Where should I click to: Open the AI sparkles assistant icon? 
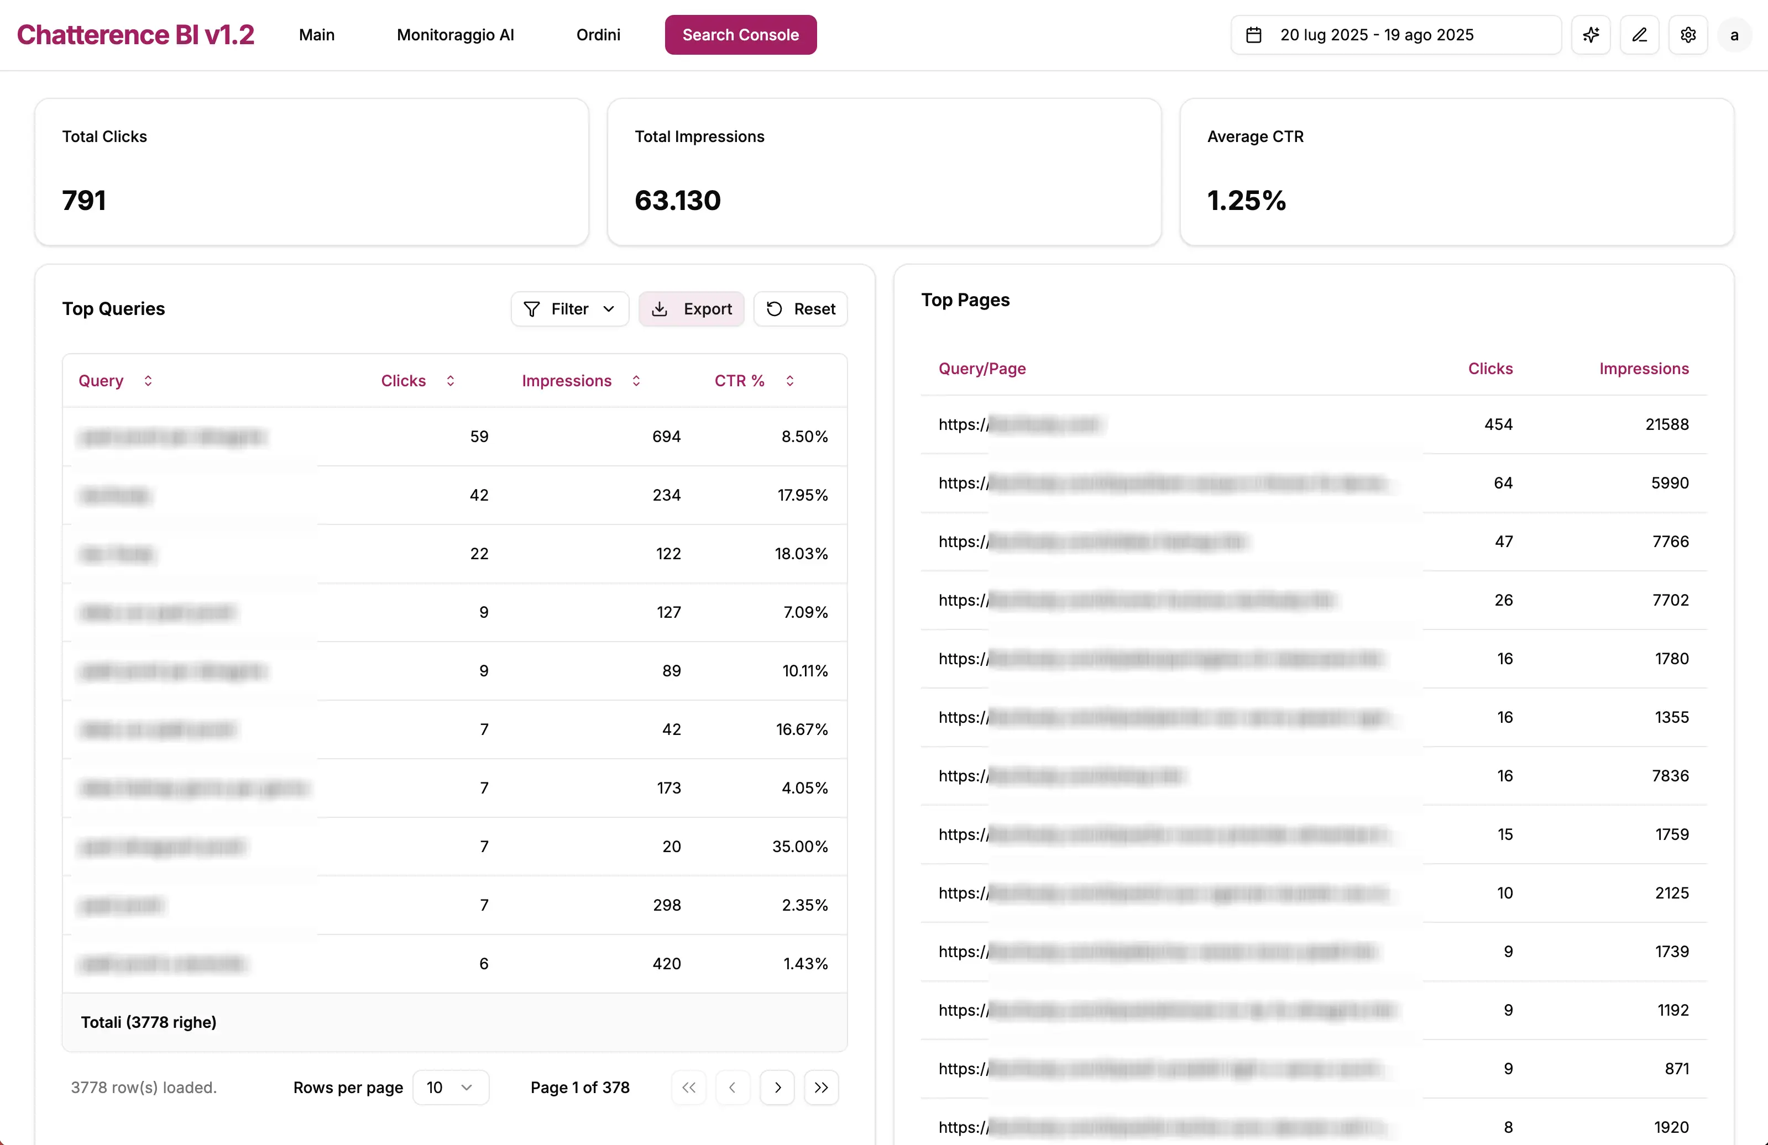(x=1591, y=34)
